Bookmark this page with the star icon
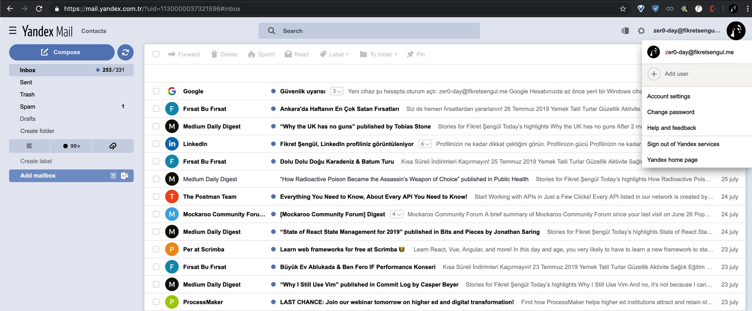 tap(623, 9)
